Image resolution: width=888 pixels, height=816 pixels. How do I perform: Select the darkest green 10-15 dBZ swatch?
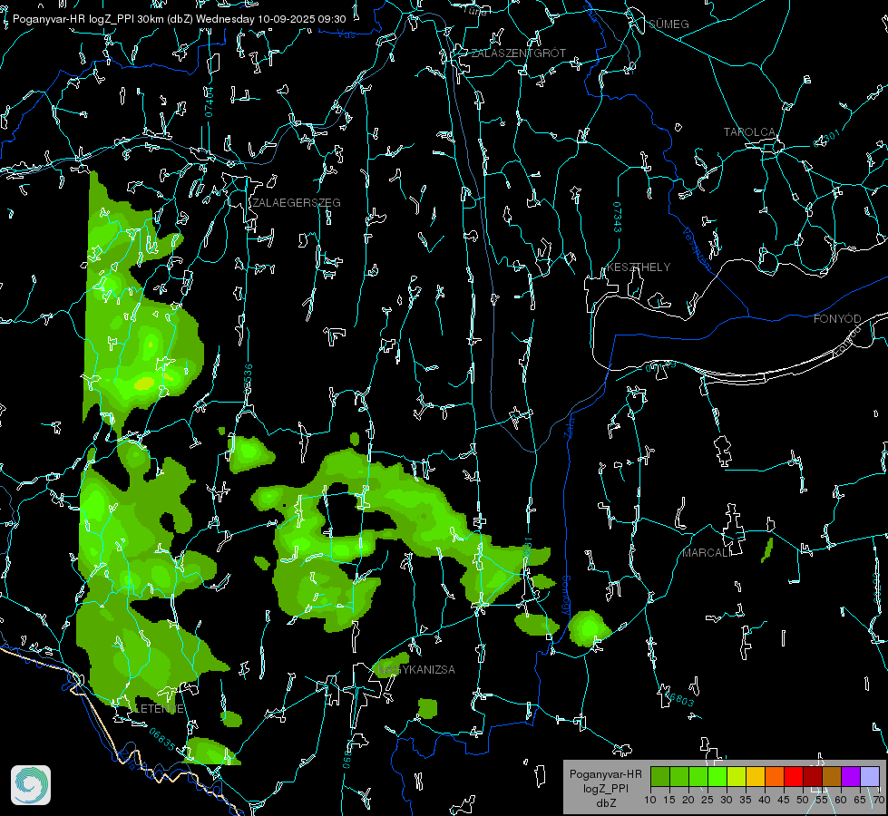click(x=660, y=776)
